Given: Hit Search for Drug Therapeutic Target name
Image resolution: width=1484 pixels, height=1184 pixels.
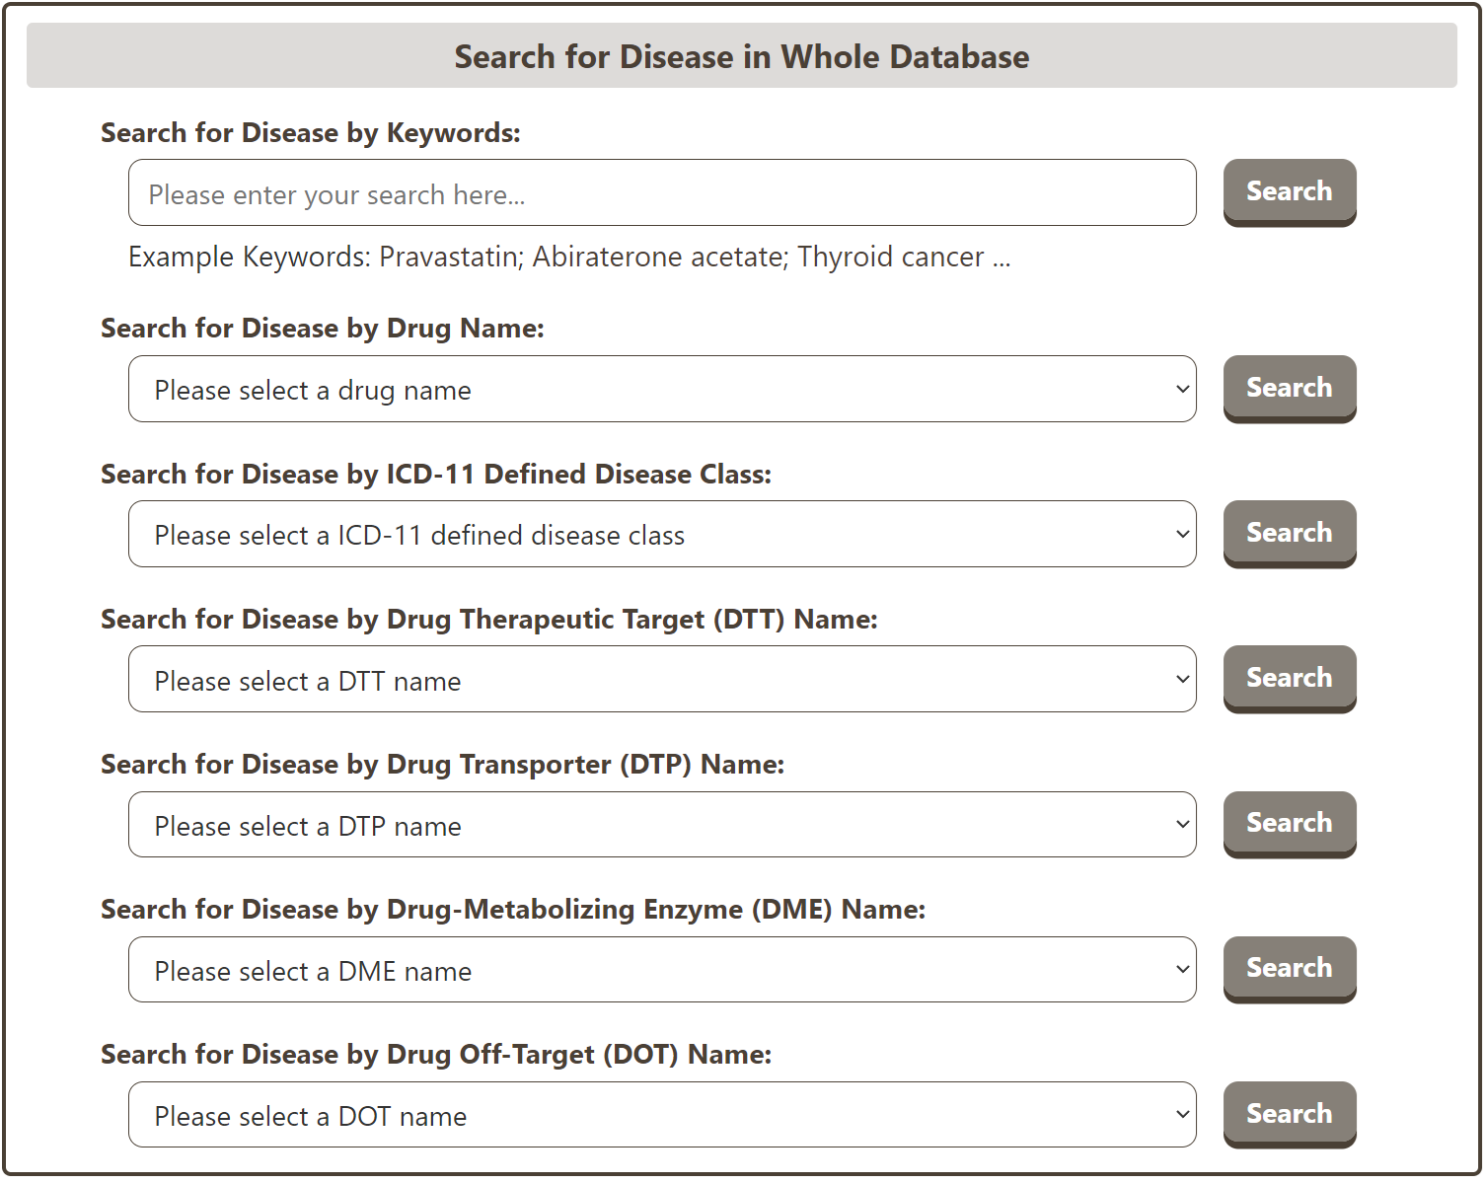Looking at the screenshot, I should coord(1289,678).
